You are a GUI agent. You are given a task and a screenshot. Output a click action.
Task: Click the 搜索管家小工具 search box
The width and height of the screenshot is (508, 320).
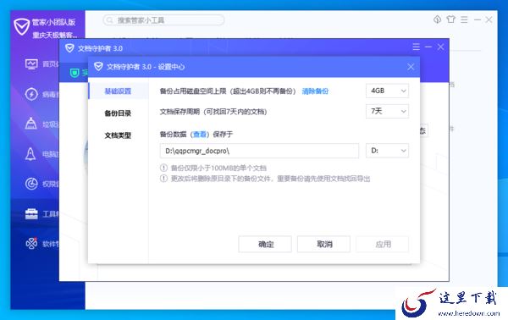(163, 20)
